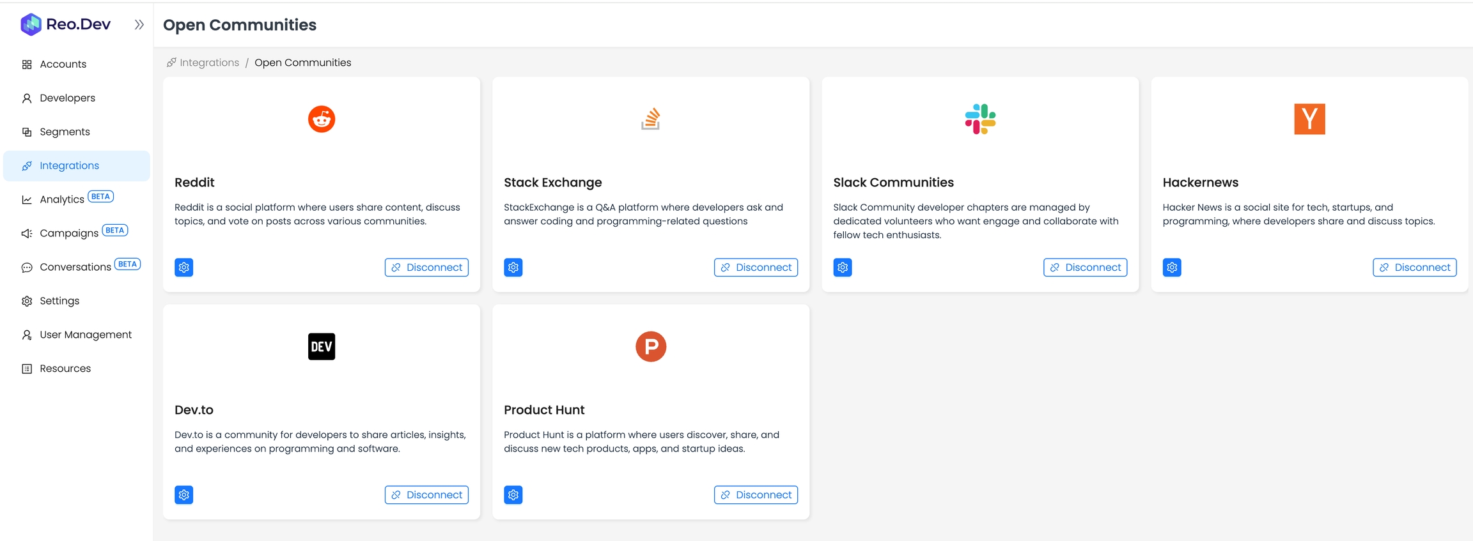Click Dev.to settings gear icon

point(184,495)
